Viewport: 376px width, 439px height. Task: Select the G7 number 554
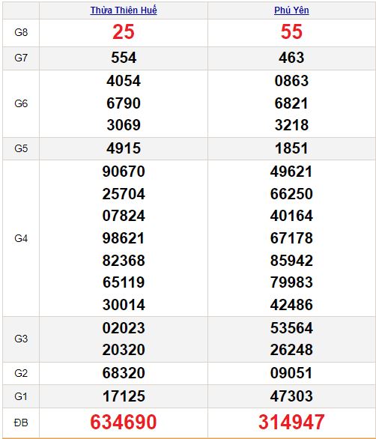[x=124, y=58]
